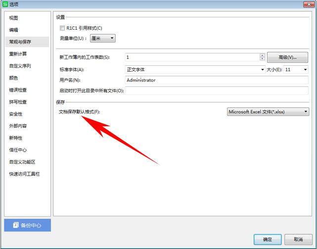The width and height of the screenshot is (317, 249).
Task: Open the 文档保存默认格式 dropdown
Action: [x=268, y=111]
